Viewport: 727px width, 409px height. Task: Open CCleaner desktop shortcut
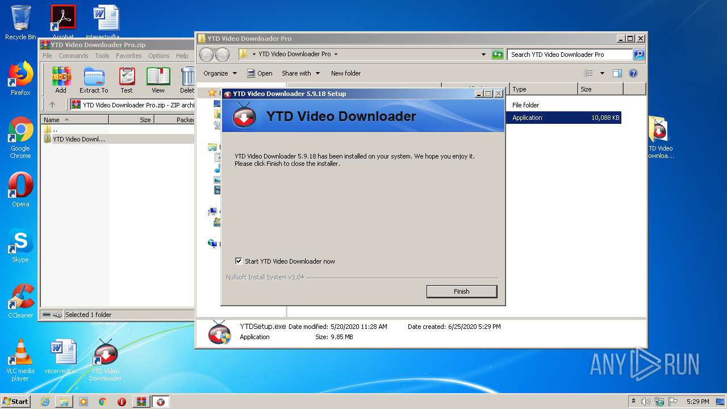[20, 301]
